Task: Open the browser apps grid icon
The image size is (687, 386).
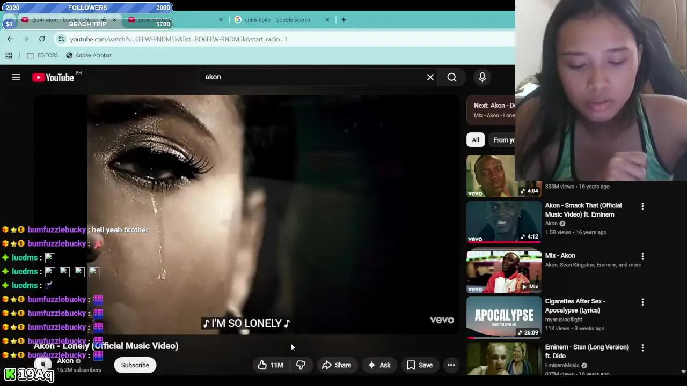Action: [x=9, y=55]
